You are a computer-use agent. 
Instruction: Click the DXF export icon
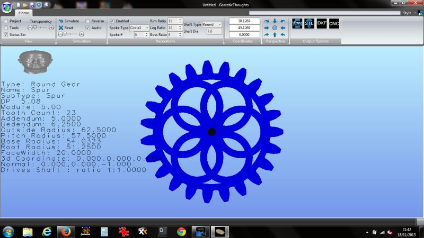click(322, 23)
